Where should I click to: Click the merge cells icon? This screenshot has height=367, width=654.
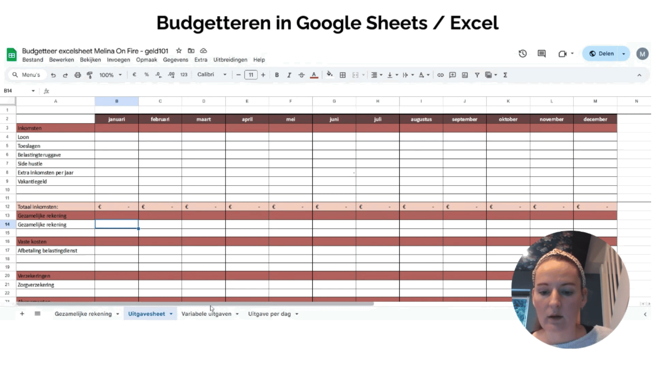tap(355, 75)
